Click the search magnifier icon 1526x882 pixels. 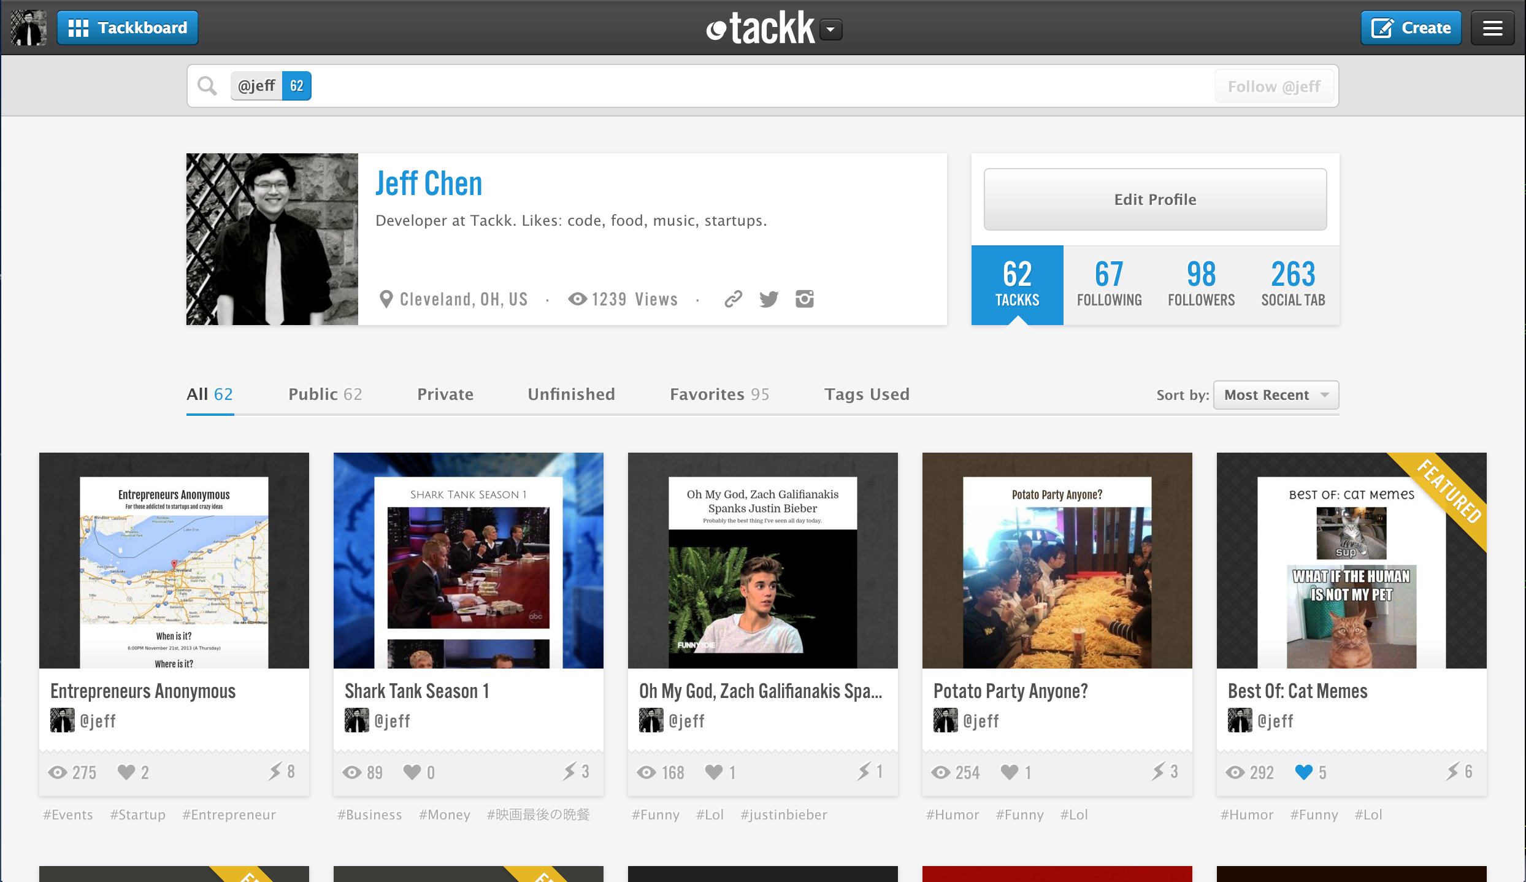(207, 86)
